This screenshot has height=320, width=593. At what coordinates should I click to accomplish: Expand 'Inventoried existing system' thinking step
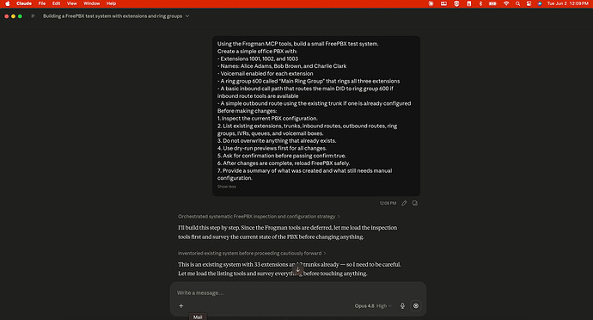[252, 253]
